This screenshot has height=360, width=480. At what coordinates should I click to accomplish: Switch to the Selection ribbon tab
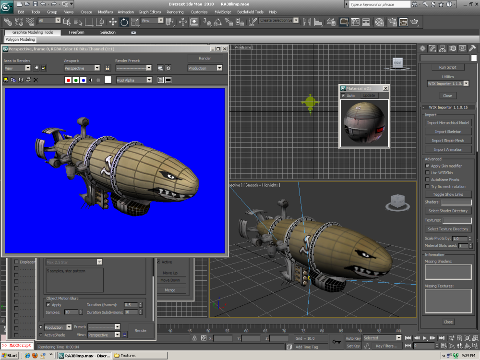click(x=108, y=32)
